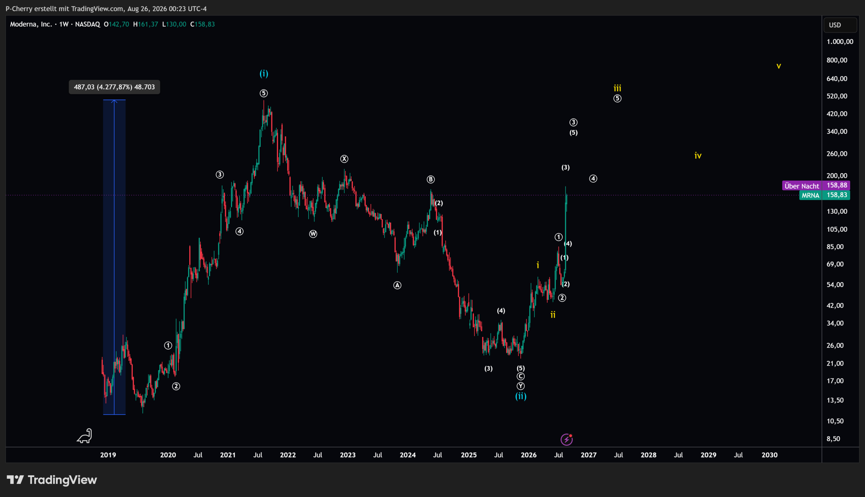The width and height of the screenshot is (865, 497).
Task: Select the circled C wave label
Action: [521, 376]
